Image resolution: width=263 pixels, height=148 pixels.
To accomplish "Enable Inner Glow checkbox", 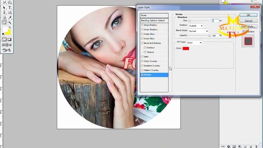I will click(x=142, y=39).
